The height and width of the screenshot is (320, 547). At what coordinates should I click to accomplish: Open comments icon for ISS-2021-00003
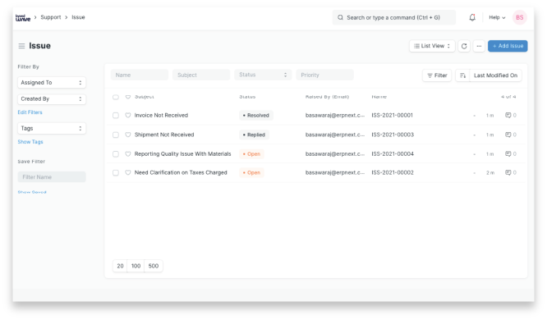[508, 135]
